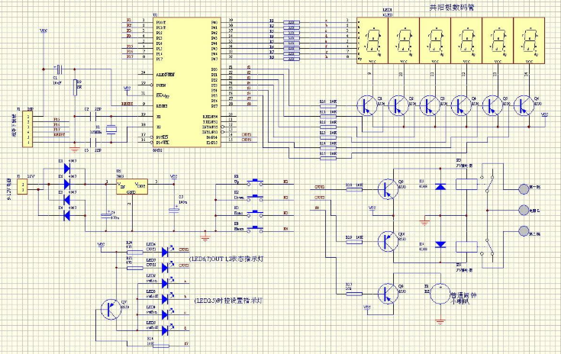
Task: Select the upper relay driver transistor Q9
Action: 388,189
